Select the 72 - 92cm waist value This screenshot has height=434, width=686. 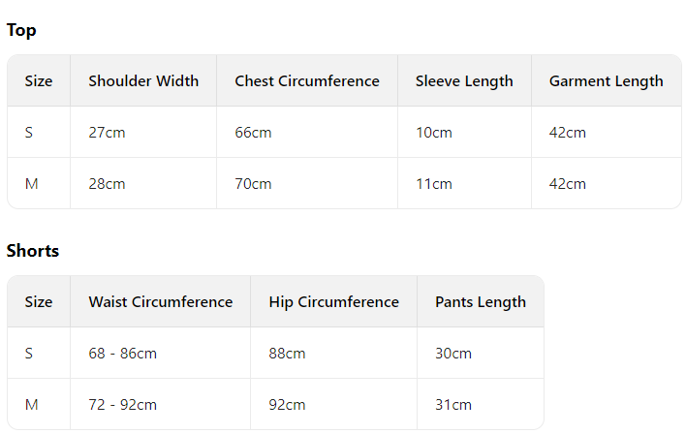[x=122, y=405]
